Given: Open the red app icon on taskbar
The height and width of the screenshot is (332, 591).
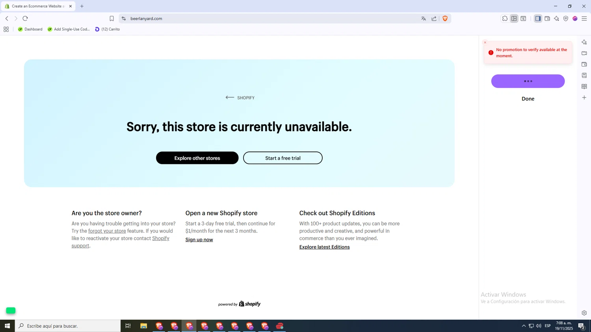Looking at the screenshot, I should click(x=280, y=326).
